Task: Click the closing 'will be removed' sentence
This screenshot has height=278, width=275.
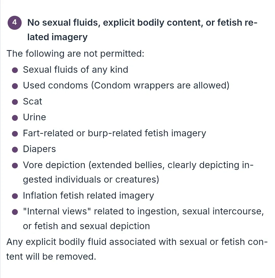Action: [137, 249]
